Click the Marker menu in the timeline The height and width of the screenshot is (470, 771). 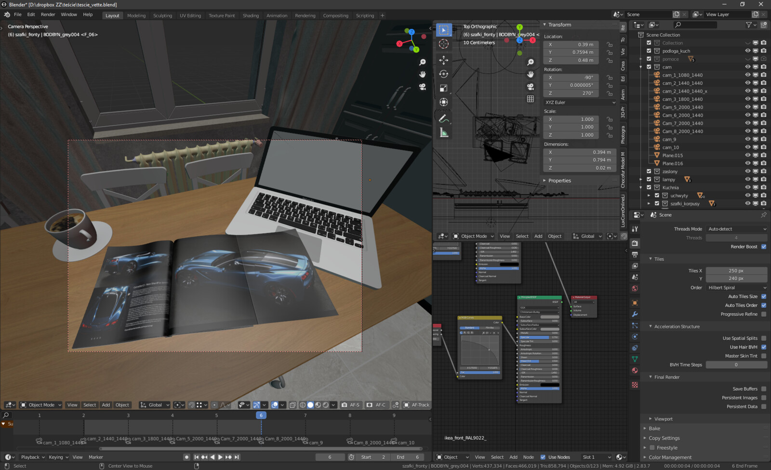coord(96,457)
